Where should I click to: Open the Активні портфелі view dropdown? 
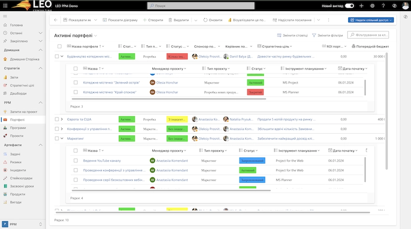pyautogui.click(x=96, y=36)
